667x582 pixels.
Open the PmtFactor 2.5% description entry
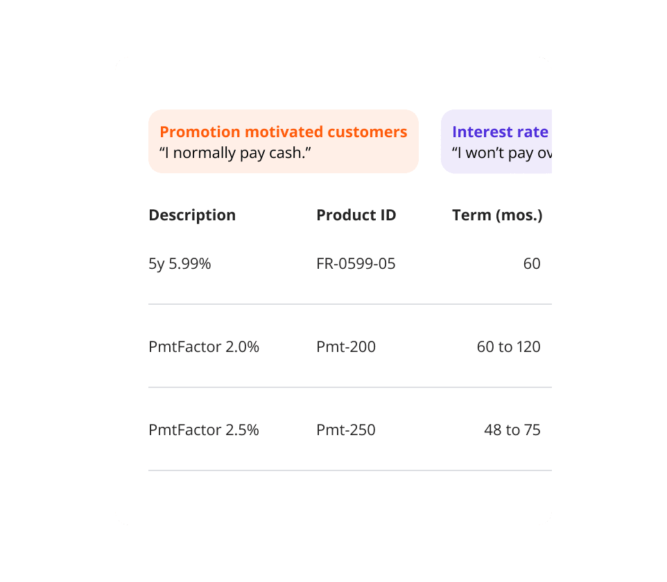[x=204, y=430]
